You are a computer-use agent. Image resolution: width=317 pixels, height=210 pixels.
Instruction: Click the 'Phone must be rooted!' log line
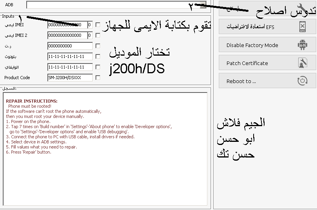tap(30, 106)
